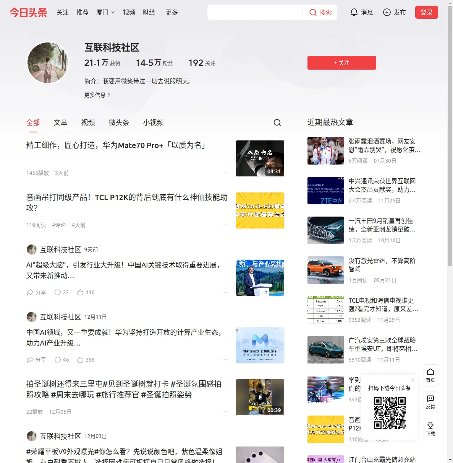This screenshot has height=463, width=453.
Task: Open 财经 in top navigation
Action: (x=149, y=12)
